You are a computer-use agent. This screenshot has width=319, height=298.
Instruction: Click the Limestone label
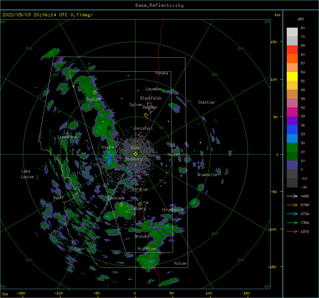coord(67,137)
